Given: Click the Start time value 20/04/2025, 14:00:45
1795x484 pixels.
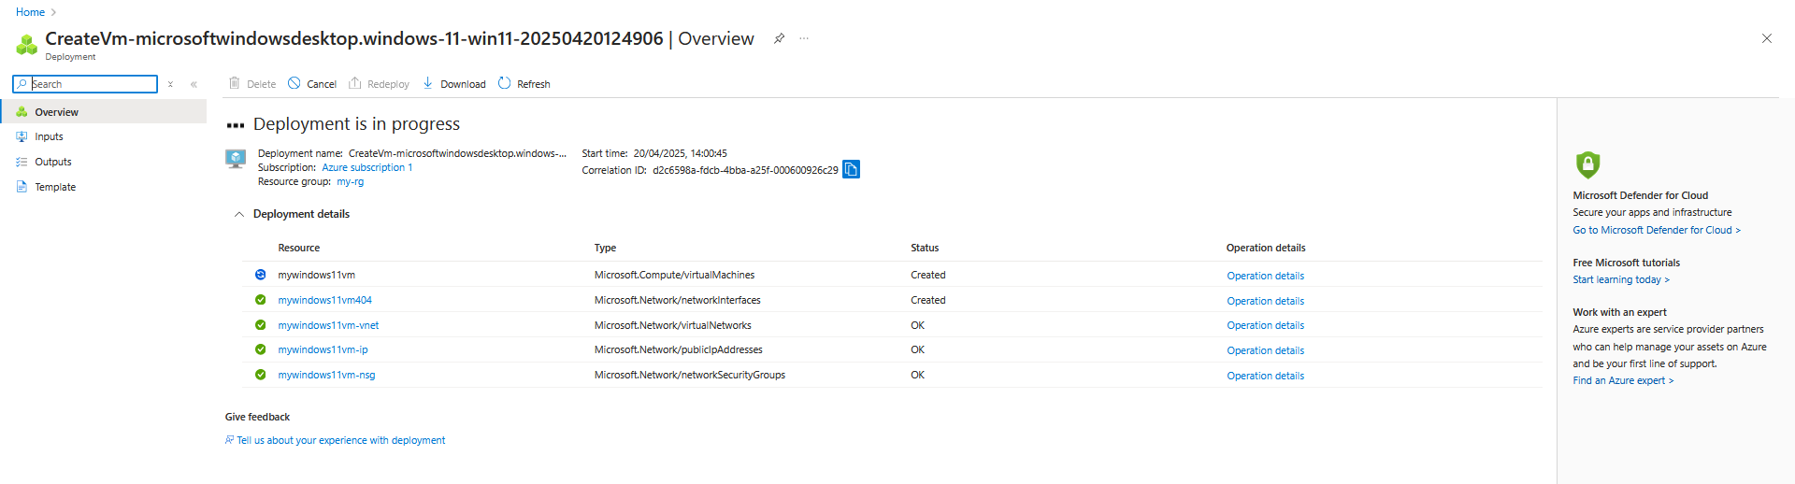Looking at the screenshot, I should click(x=680, y=153).
